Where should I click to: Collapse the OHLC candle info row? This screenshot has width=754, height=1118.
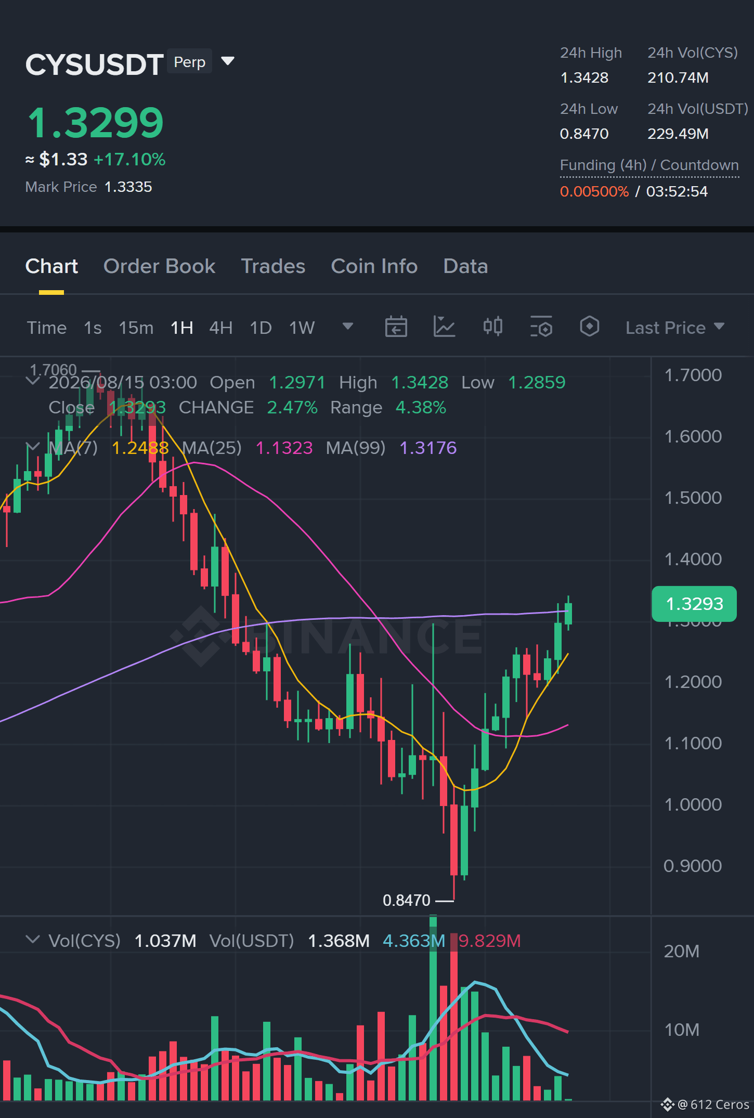point(33,381)
